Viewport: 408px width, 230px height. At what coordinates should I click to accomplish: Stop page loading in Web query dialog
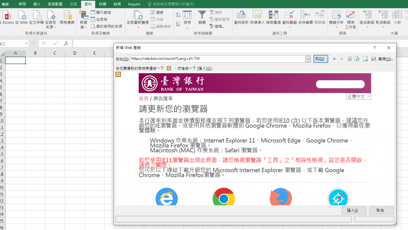coord(350,59)
